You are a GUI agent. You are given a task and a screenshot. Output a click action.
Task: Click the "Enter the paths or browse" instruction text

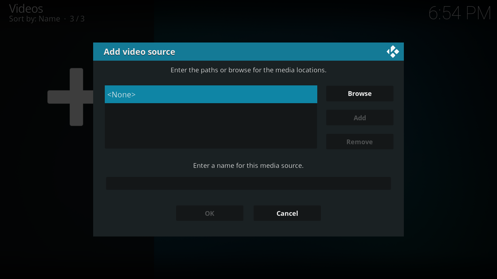pos(248,70)
